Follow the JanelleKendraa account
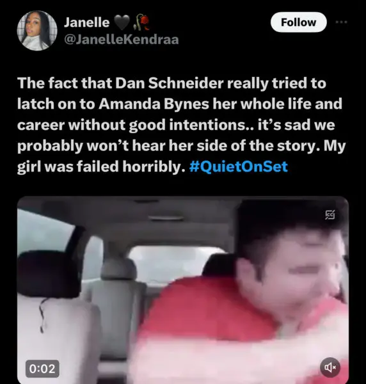The height and width of the screenshot is (384, 366). tap(298, 22)
